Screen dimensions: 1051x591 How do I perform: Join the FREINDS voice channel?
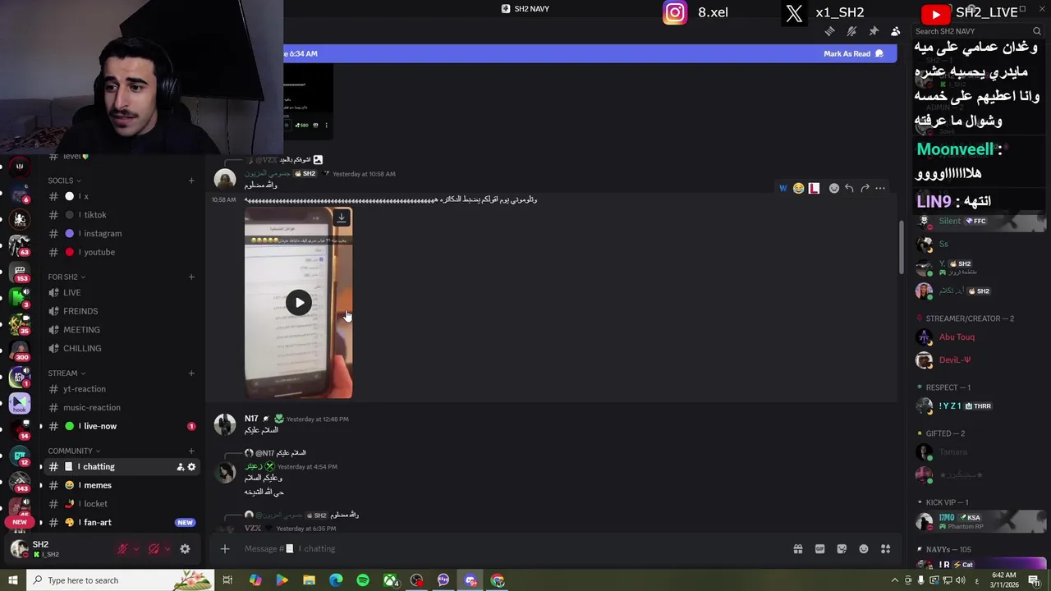[121, 311]
